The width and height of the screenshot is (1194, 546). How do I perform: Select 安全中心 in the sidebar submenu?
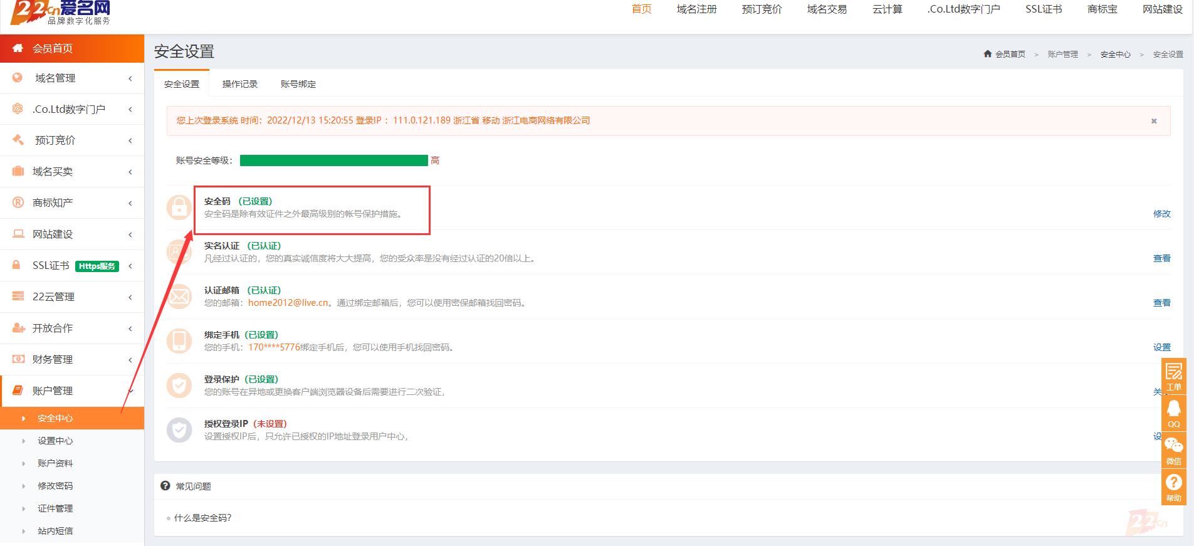55,418
